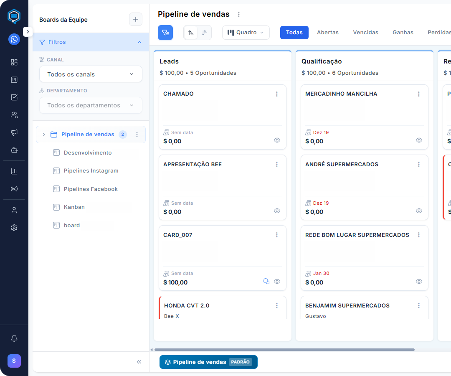Image resolution: width=451 pixels, height=376 pixels.
Task: Toggle the blue filter button
Action: coord(165,33)
